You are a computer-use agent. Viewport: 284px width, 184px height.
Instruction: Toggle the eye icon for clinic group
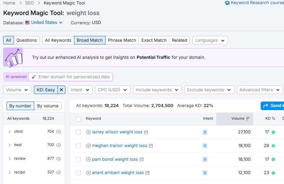click(x=59, y=132)
